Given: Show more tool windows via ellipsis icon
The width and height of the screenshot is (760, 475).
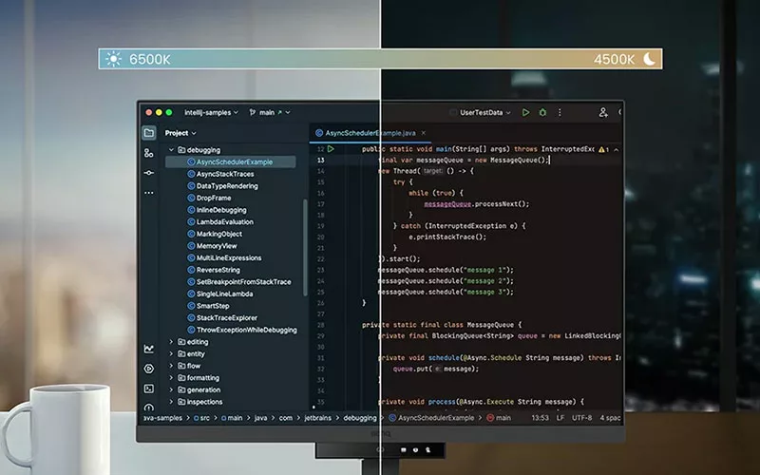Looking at the screenshot, I should point(149,193).
